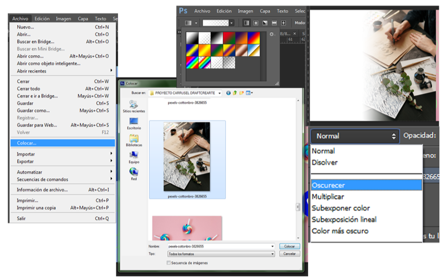This screenshot has height=279, width=445.
Task: Close the document tab ending B/8
Action: click(295, 33)
